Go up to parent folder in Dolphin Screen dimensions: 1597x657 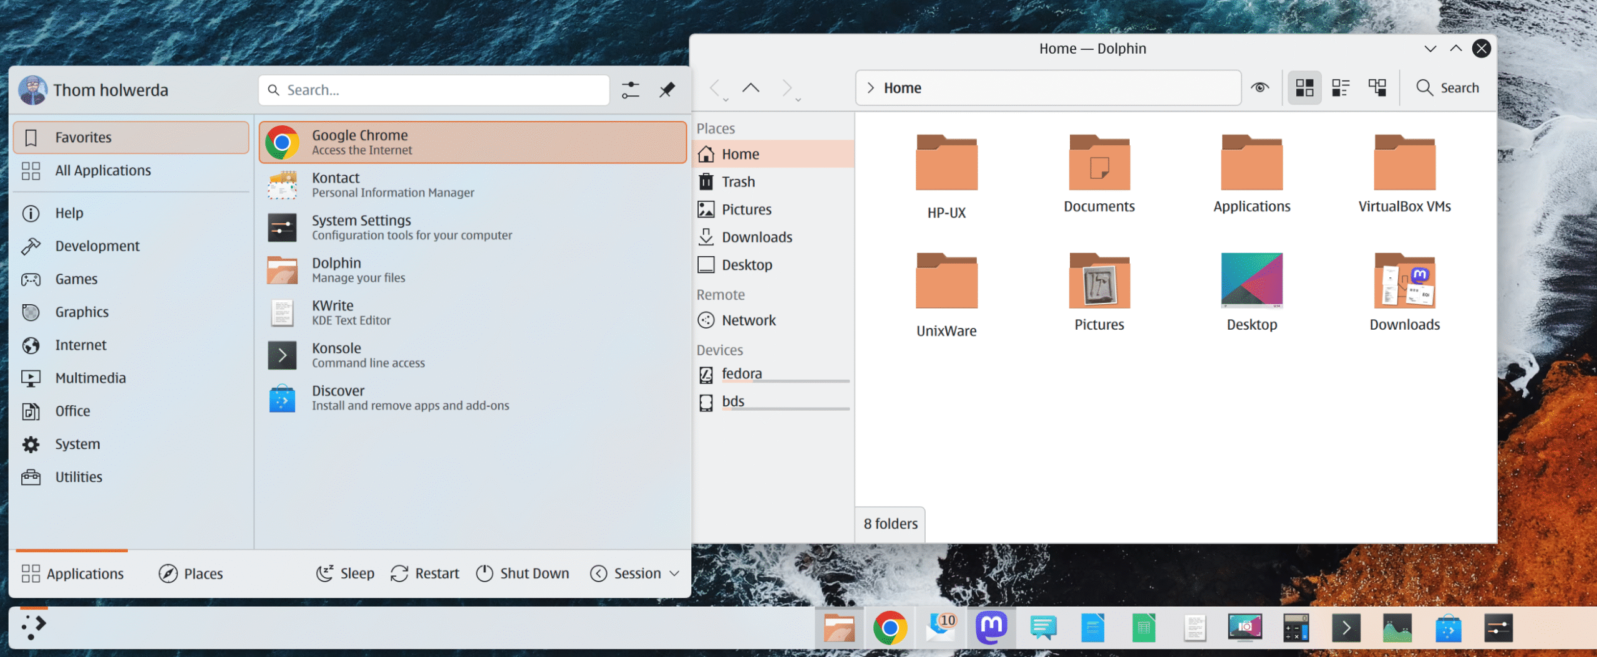coord(750,88)
